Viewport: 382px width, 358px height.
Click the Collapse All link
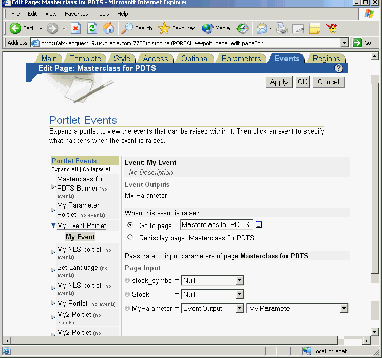click(x=97, y=169)
